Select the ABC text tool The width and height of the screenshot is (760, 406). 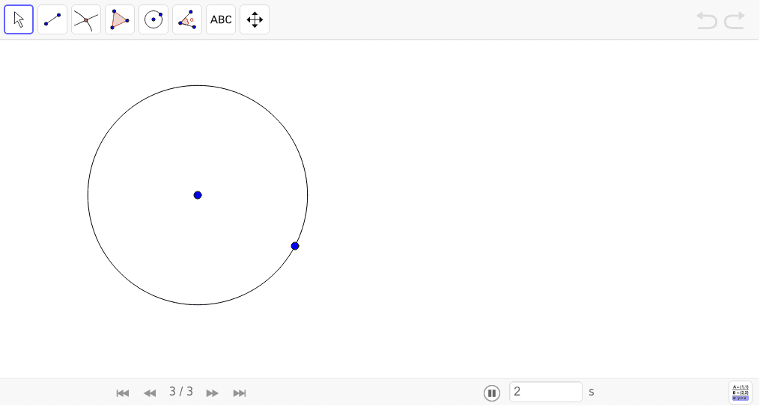[x=221, y=20]
